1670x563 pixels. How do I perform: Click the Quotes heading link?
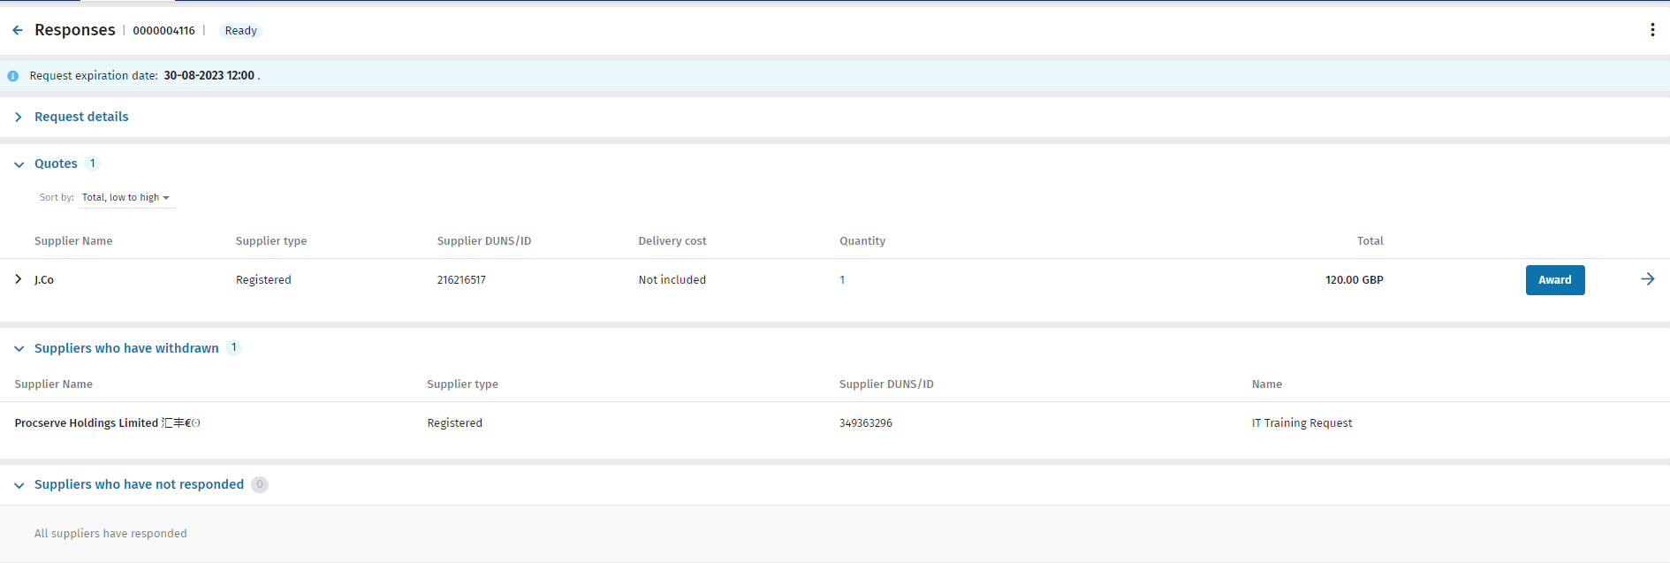coord(56,164)
